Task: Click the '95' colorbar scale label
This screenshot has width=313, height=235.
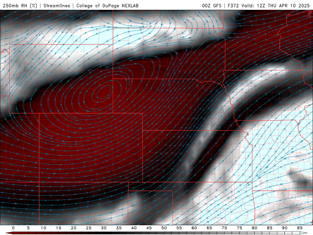Action: pos(300,228)
